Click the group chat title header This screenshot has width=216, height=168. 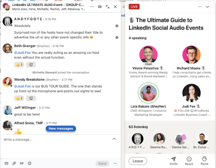coord(48,5)
